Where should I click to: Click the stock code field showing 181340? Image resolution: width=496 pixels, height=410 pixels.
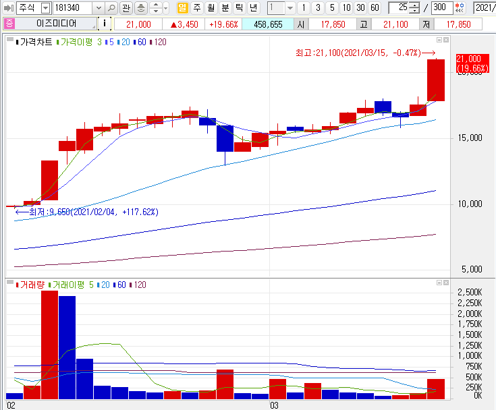point(73,8)
